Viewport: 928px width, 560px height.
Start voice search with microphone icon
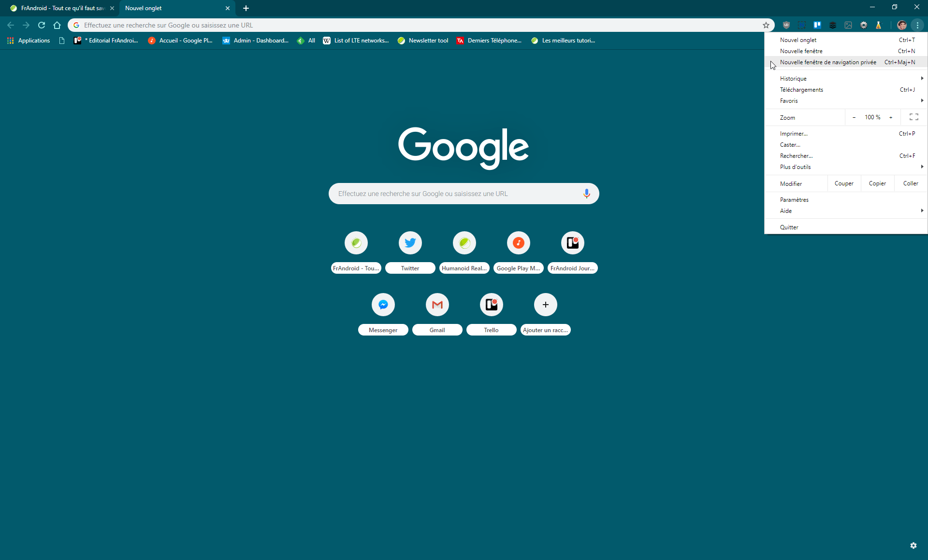586,194
